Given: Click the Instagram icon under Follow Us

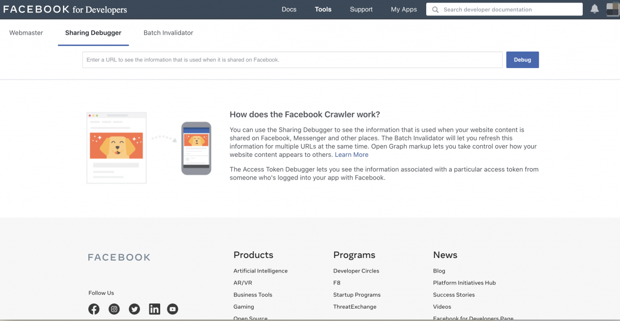Looking at the screenshot, I should pos(114,309).
